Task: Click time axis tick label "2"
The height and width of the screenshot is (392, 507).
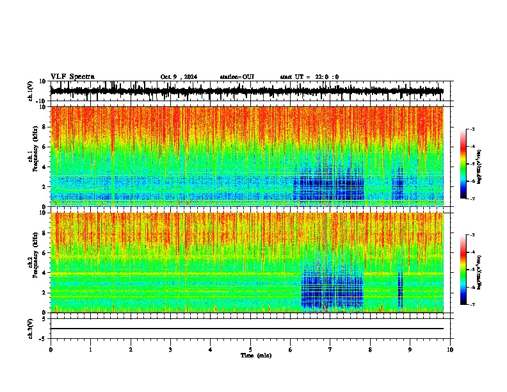Action: (131, 350)
